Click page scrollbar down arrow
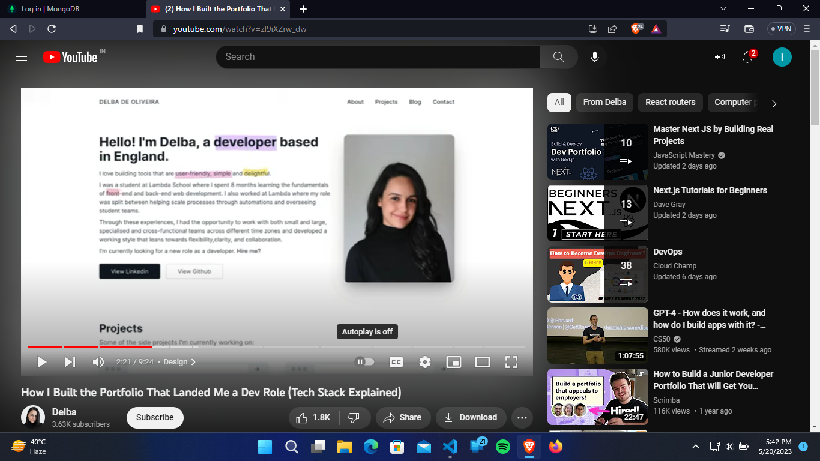820x461 pixels. coord(815,427)
